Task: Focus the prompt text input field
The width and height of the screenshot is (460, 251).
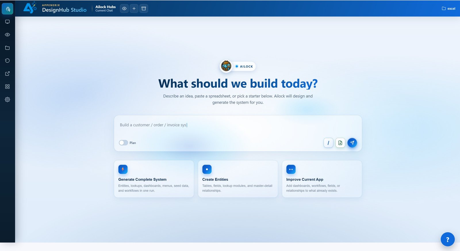Action: point(238,126)
